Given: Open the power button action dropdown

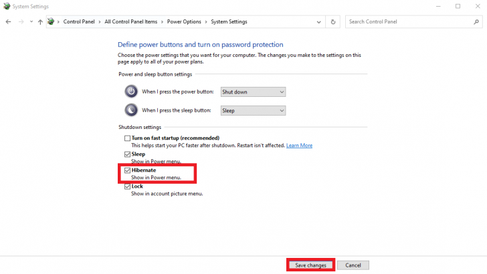Looking at the screenshot, I should tap(253, 92).
